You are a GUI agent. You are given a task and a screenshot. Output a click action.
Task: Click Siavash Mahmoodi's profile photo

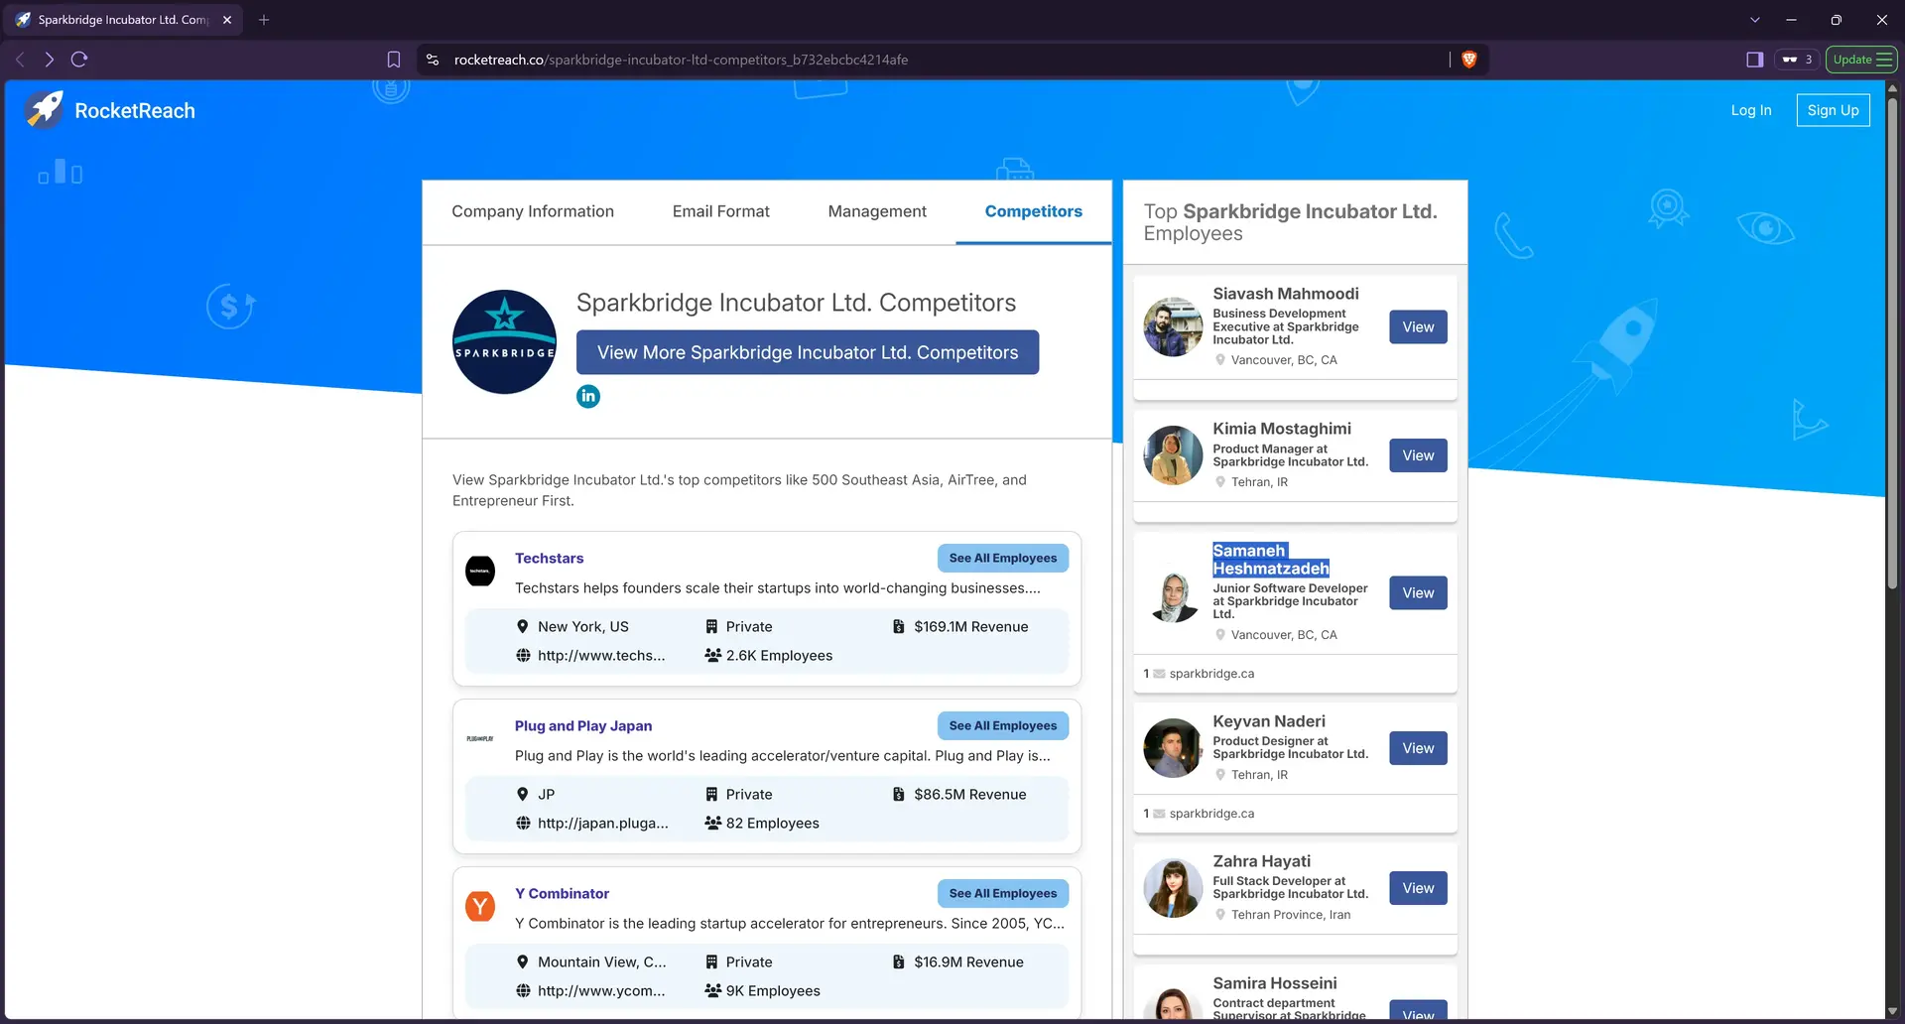[1173, 327]
